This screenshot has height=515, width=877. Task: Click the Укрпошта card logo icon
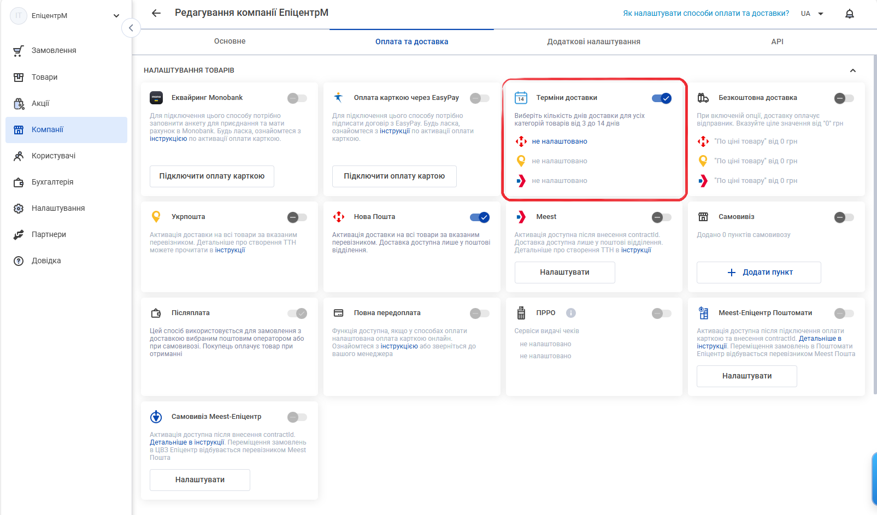click(x=156, y=217)
